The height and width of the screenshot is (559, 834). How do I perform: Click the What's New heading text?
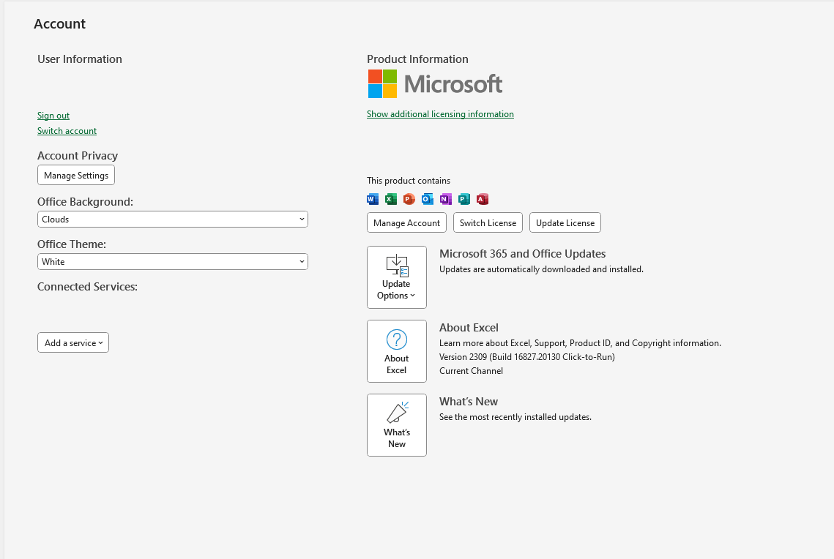pos(469,402)
